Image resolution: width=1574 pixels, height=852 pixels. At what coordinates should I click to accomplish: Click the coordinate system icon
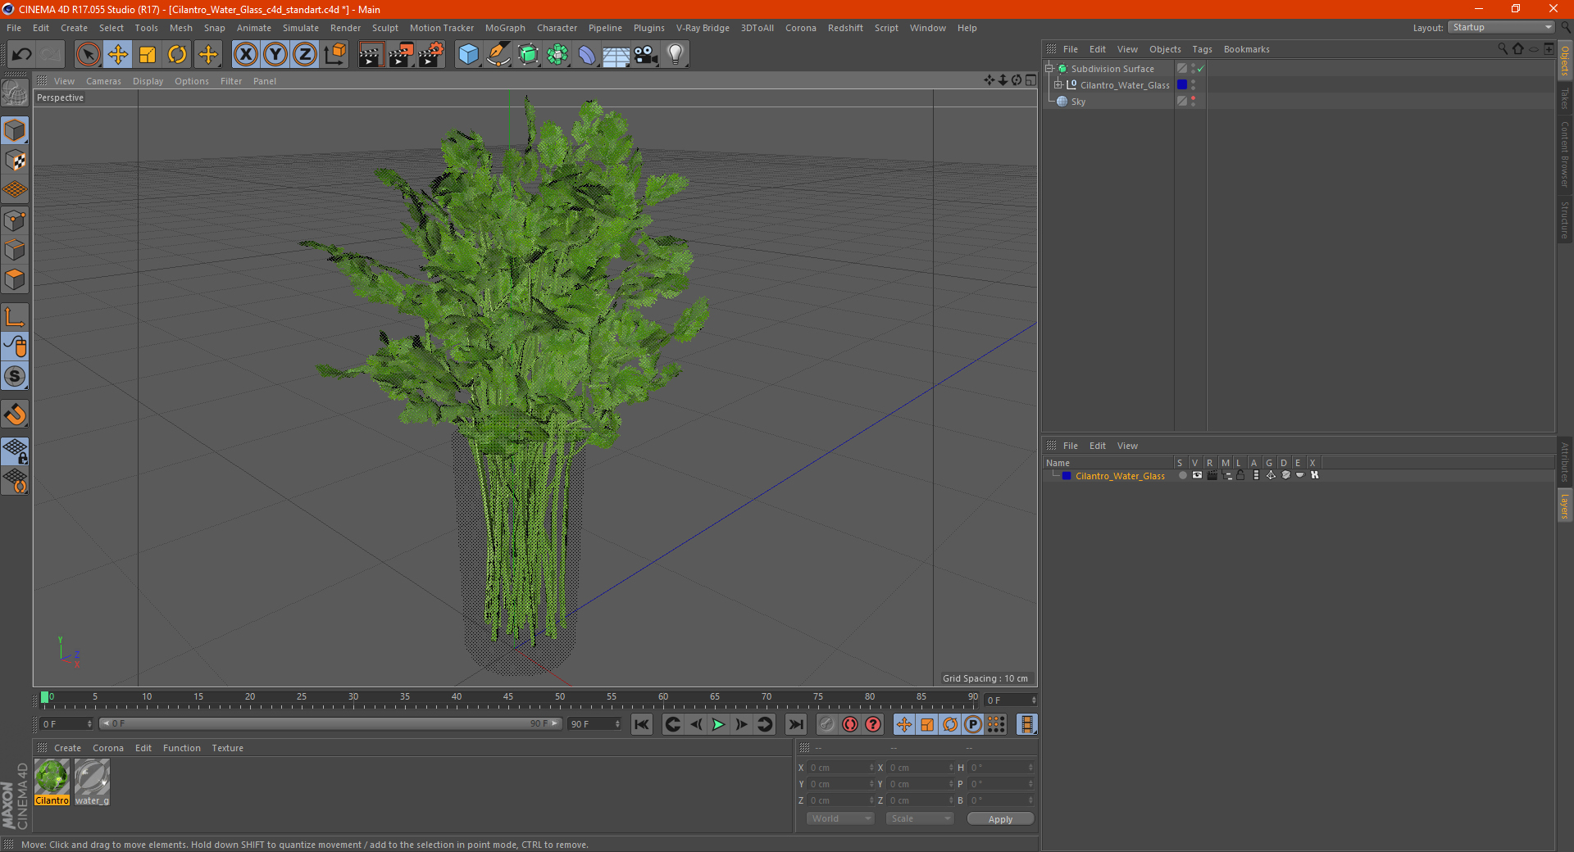tap(335, 55)
